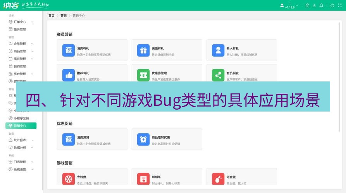The height and width of the screenshot is (193, 346).
Task: Expand the 商品管理 submenu chevron
Action: [32, 51]
